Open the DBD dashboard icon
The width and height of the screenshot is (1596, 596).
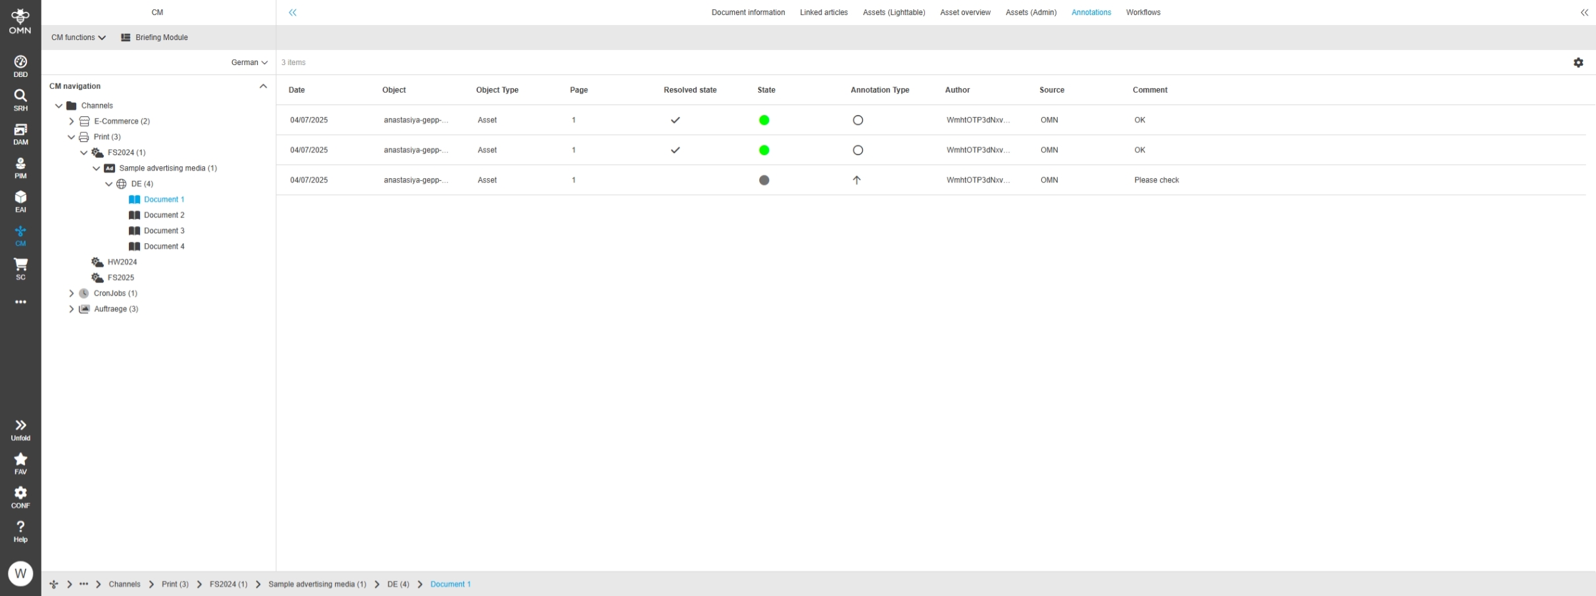tap(20, 66)
